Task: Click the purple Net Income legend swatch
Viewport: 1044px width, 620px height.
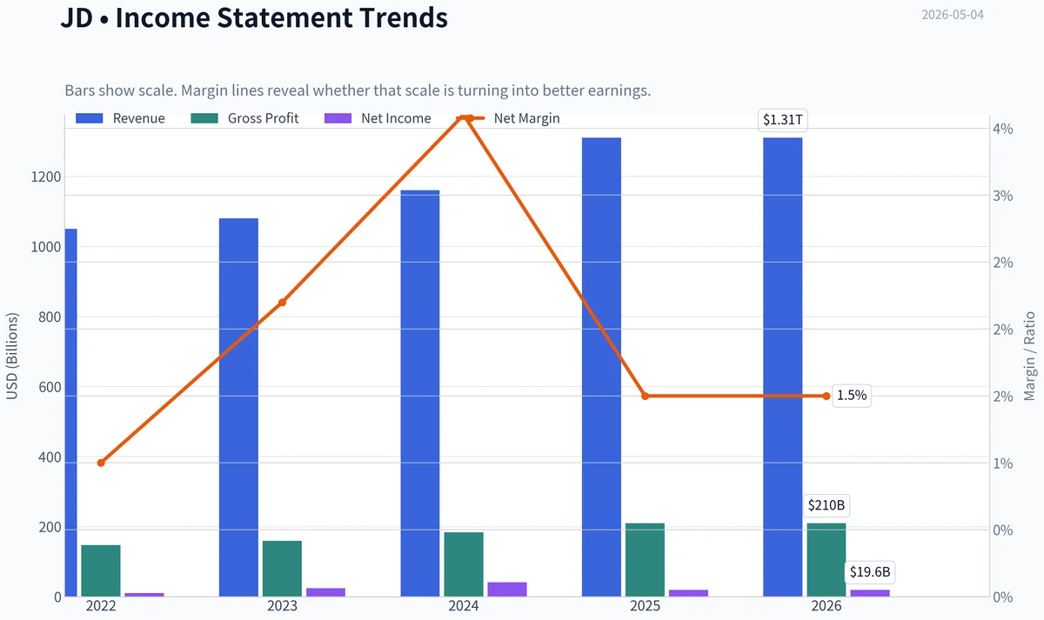Action: pyautogui.click(x=338, y=118)
